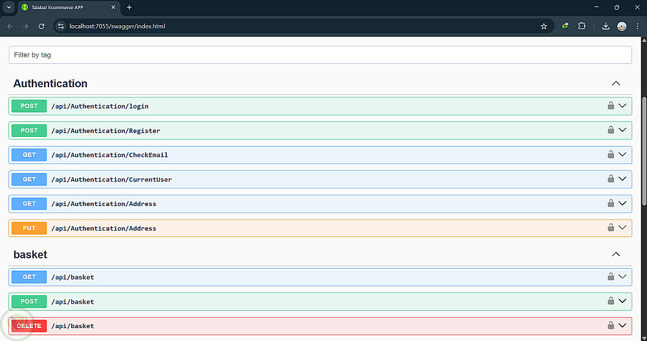Click the basket section heading

pos(30,254)
